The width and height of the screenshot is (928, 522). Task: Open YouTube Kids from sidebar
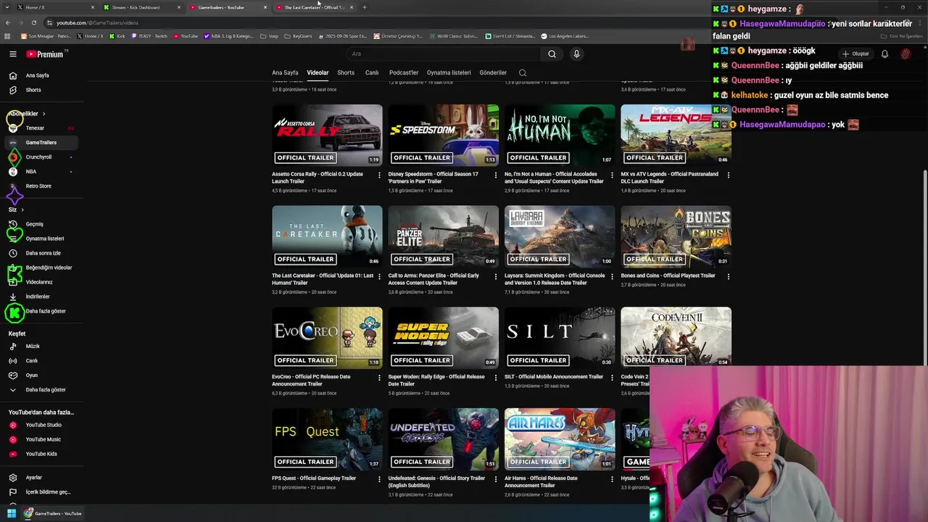click(40, 454)
